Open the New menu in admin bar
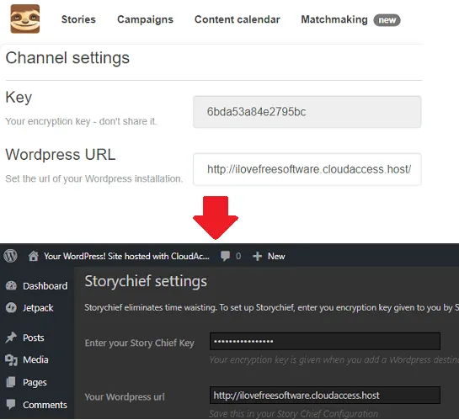 276,256
